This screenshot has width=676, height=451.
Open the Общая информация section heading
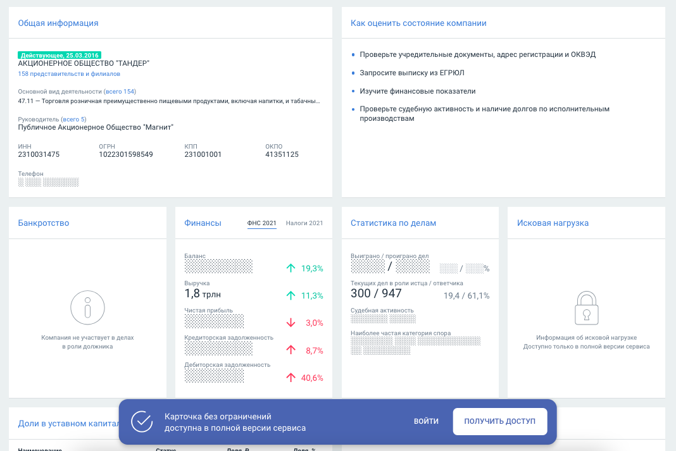58,23
